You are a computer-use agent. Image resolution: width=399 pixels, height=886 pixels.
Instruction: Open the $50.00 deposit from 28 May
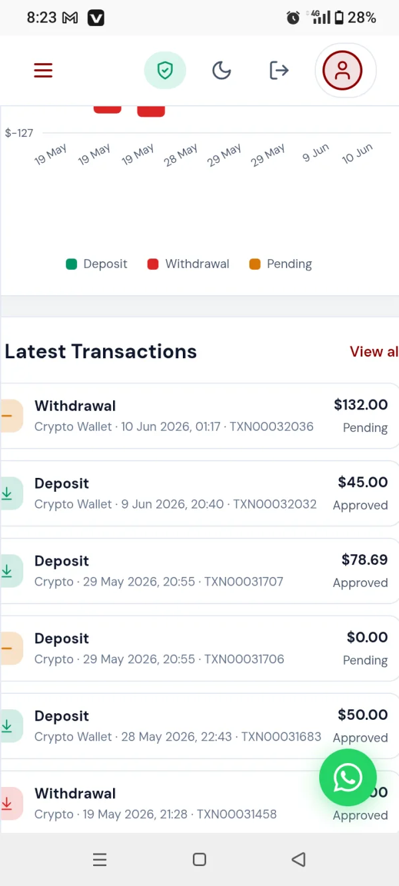[x=199, y=726]
